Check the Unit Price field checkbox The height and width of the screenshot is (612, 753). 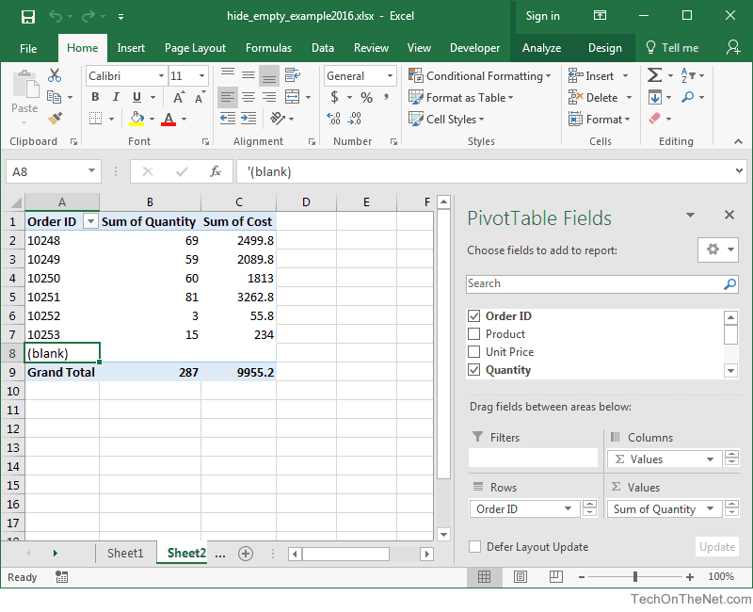tap(474, 351)
